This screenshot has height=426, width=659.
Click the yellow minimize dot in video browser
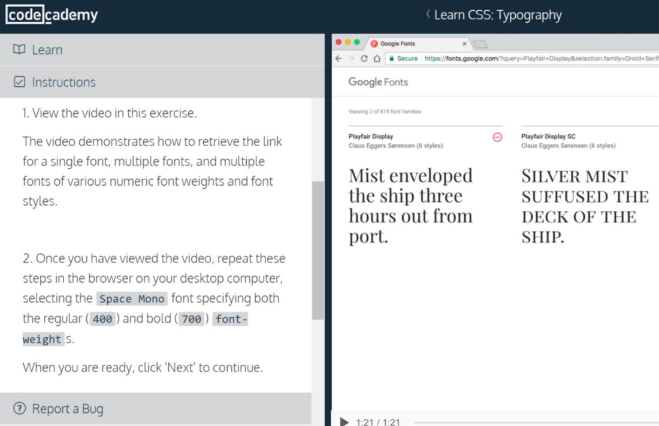[348, 42]
